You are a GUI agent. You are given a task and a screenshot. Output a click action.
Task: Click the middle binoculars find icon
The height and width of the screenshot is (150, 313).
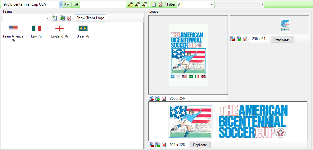point(137,4)
